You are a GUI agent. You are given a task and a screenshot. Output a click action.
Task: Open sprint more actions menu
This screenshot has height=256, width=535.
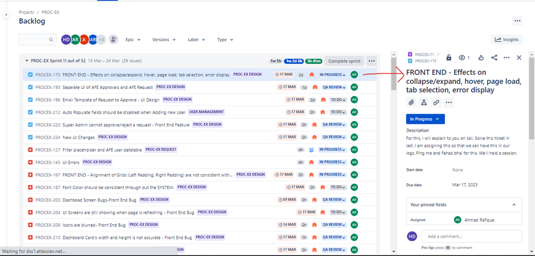pos(371,61)
